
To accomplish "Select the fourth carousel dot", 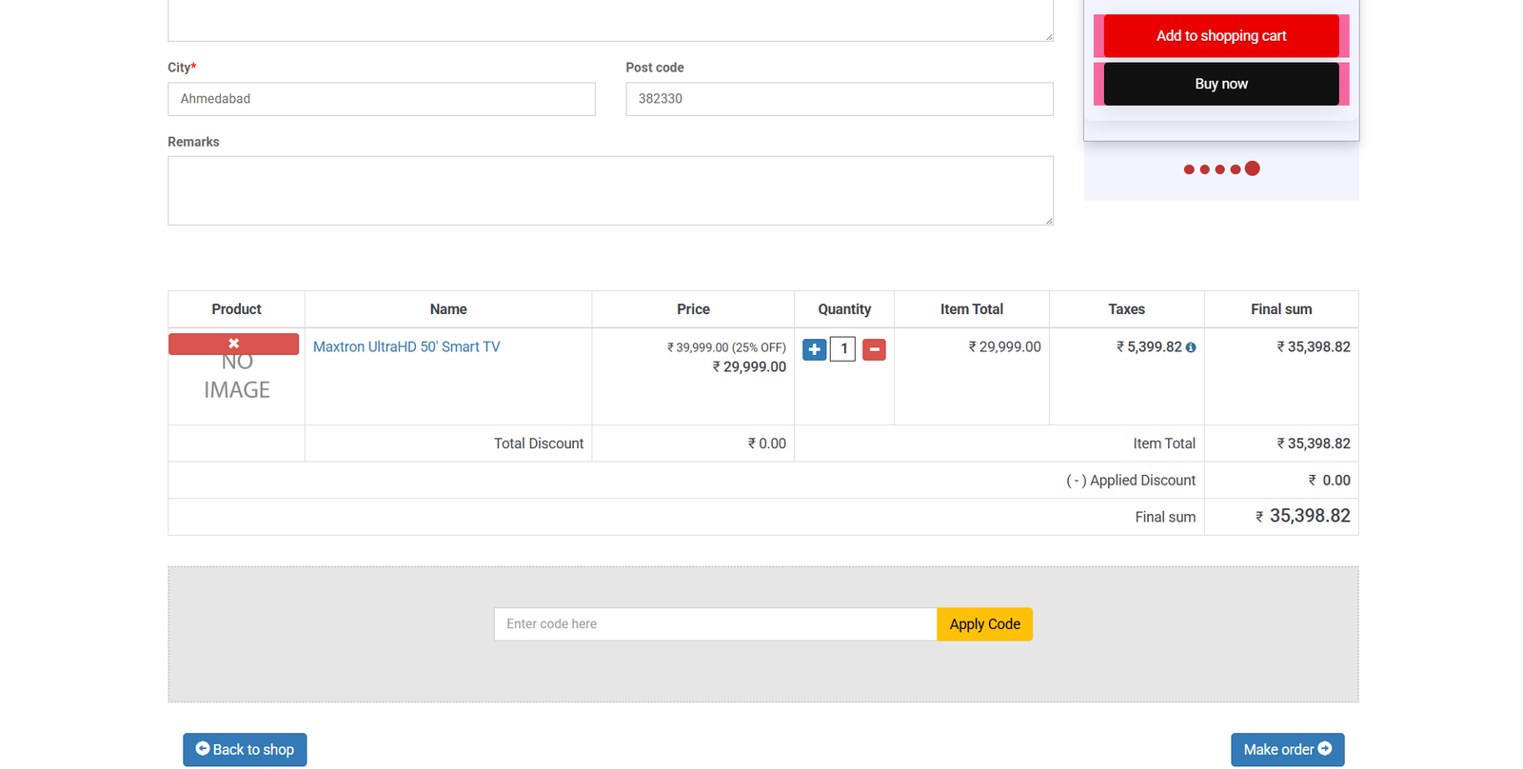I will tap(1236, 169).
